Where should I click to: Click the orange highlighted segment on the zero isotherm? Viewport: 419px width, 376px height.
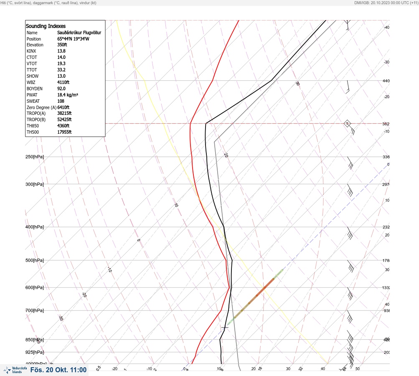[x=265, y=287]
